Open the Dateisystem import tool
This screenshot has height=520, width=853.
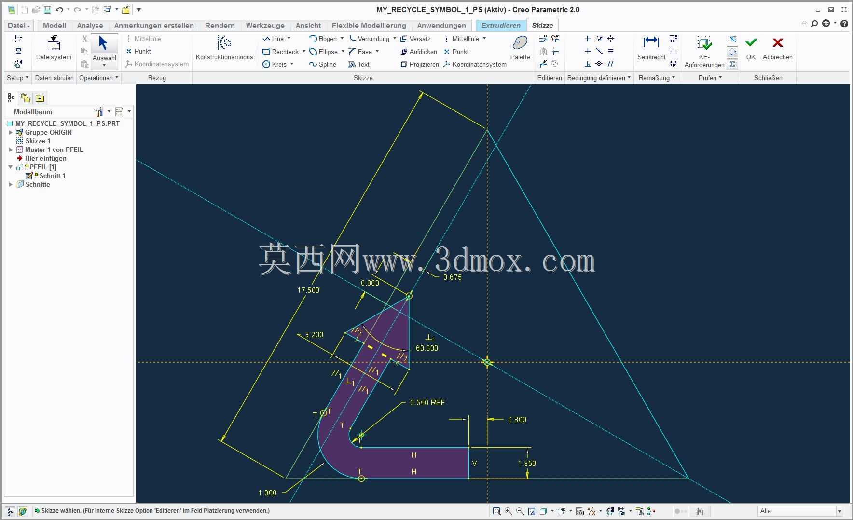click(x=54, y=48)
